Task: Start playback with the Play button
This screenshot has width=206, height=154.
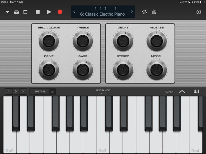Action: (x=49, y=12)
